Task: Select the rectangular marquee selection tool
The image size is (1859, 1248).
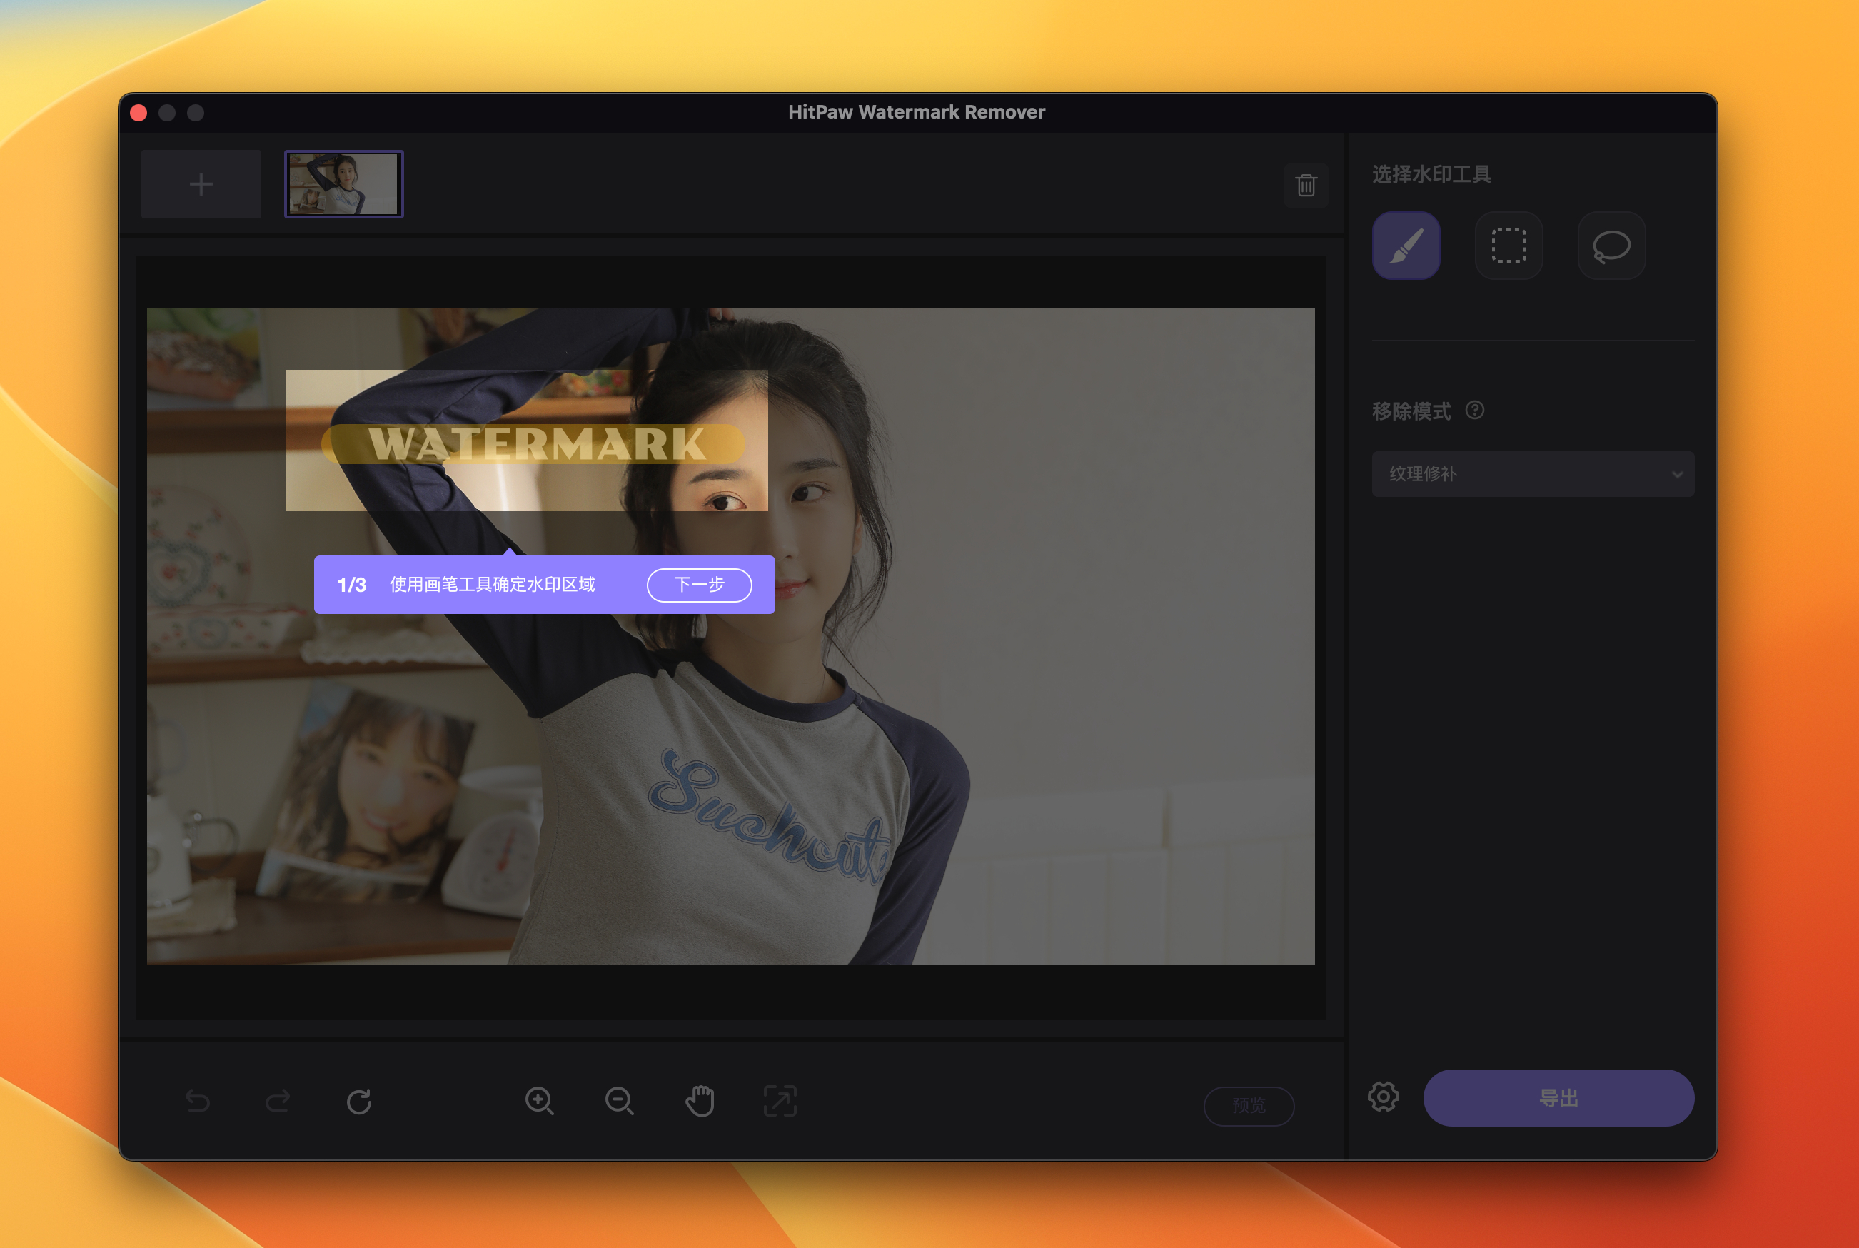Action: [1508, 246]
